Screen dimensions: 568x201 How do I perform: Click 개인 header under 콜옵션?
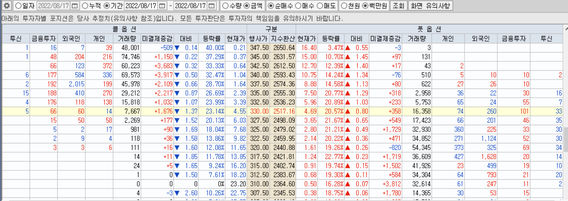[x=99, y=39]
